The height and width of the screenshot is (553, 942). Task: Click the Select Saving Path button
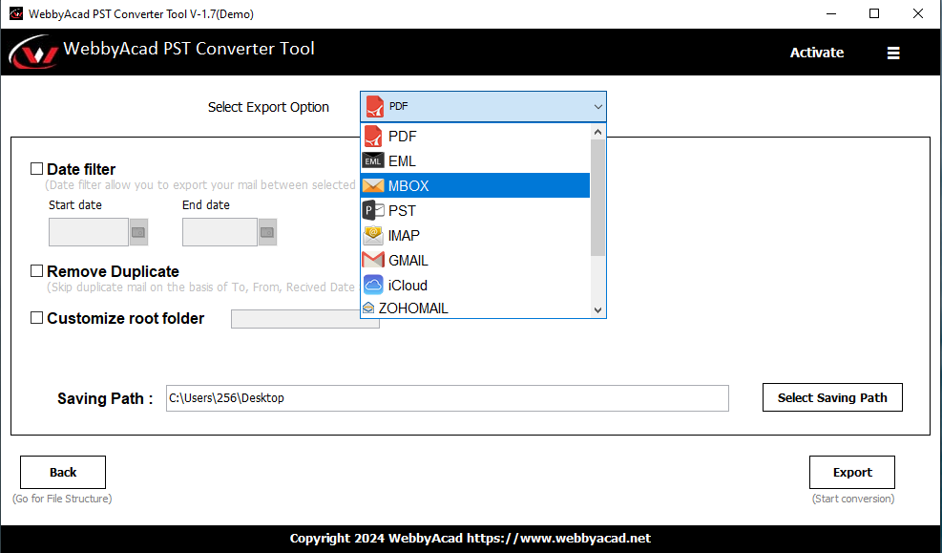coord(832,397)
